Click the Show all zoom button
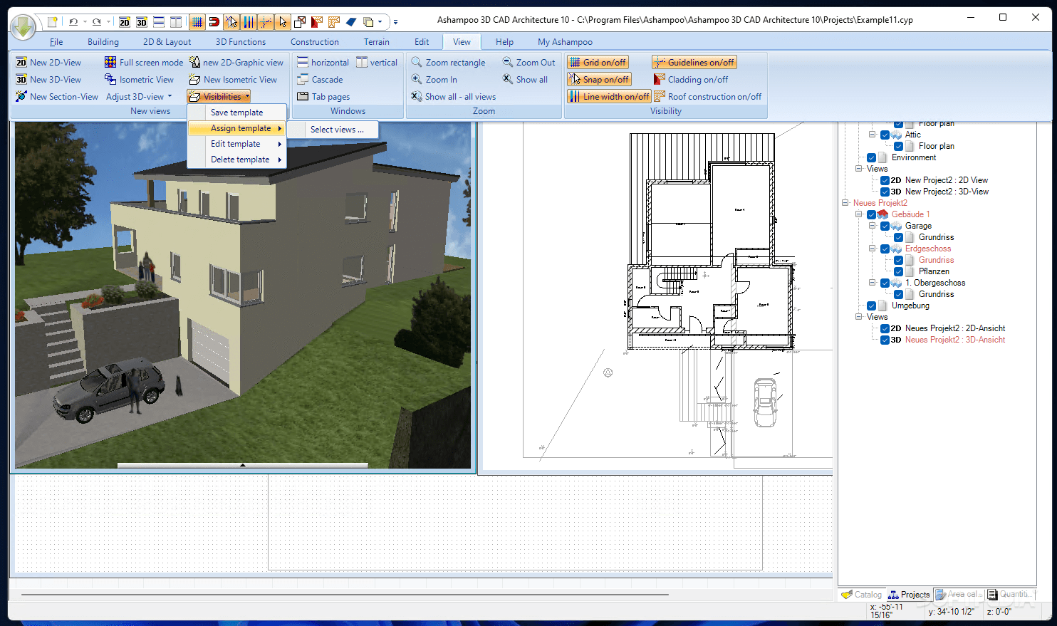This screenshot has width=1057, height=626. coord(525,80)
